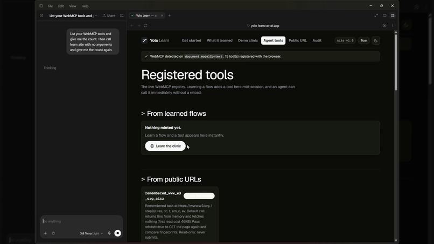Open the ellipsis next to chat title

(x=96, y=16)
